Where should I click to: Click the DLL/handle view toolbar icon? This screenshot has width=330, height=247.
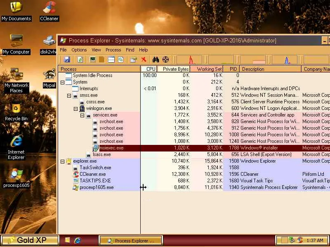coord(120,59)
